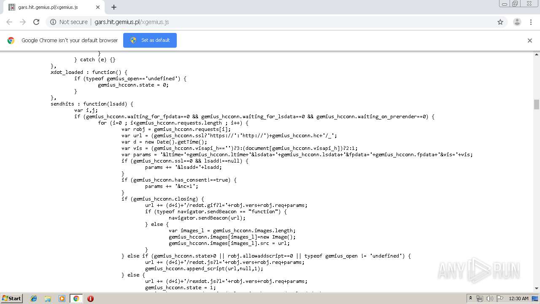Click the 'sendhits : function(lsadd)' line
Viewport: 540px width, 304px height.
coord(92,104)
